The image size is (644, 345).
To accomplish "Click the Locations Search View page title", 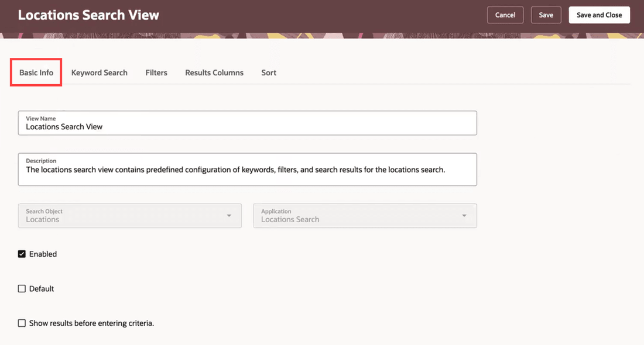I will point(88,15).
